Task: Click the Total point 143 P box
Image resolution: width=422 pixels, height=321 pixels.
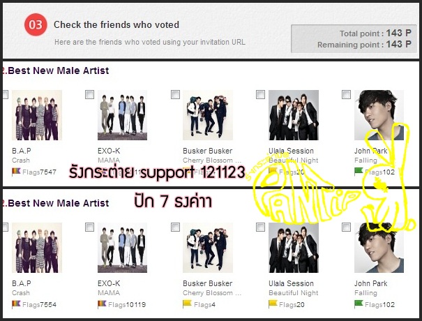Action: pos(354,39)
